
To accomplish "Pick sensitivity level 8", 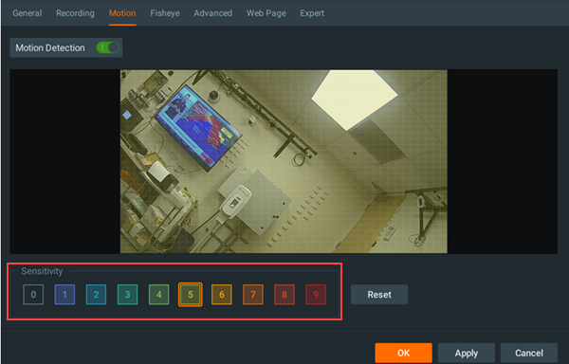I will point(284,295).
